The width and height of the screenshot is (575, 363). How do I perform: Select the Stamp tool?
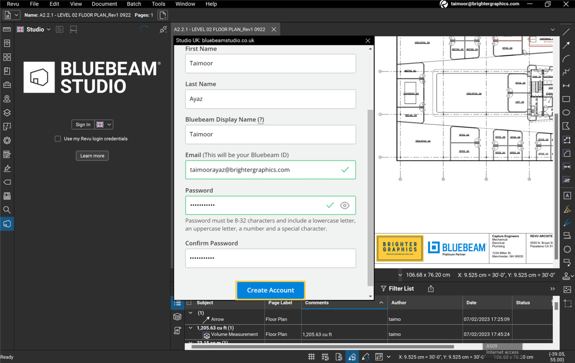point(567,276)
